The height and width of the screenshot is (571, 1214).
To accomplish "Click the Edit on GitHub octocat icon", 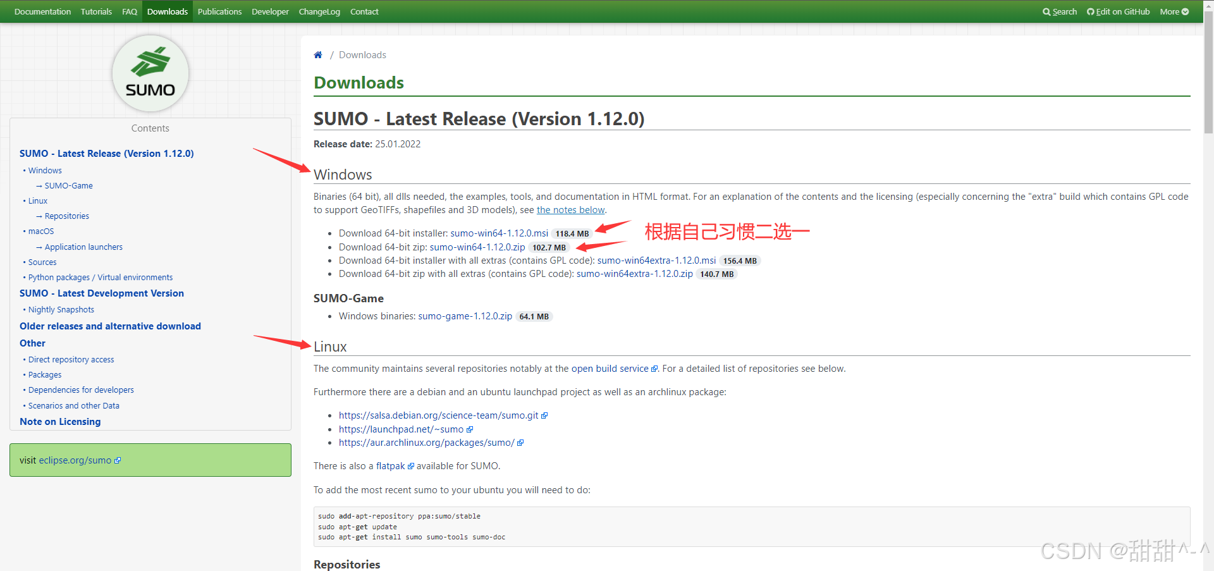I will point(1089,11).
